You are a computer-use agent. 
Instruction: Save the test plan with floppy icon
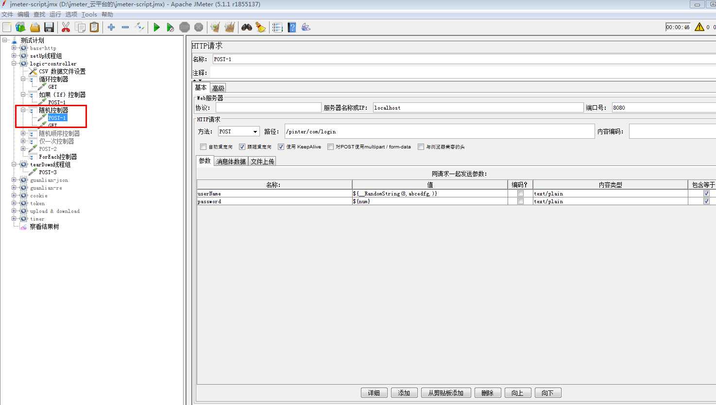click(49, 27)
